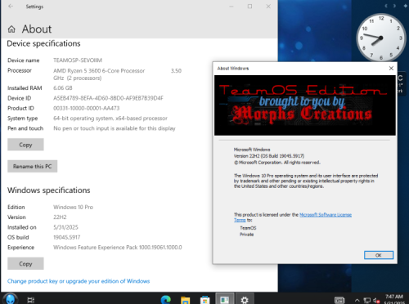Click the About page title
409x304 pixels.
pyautogui.click(x=37, y=29)
